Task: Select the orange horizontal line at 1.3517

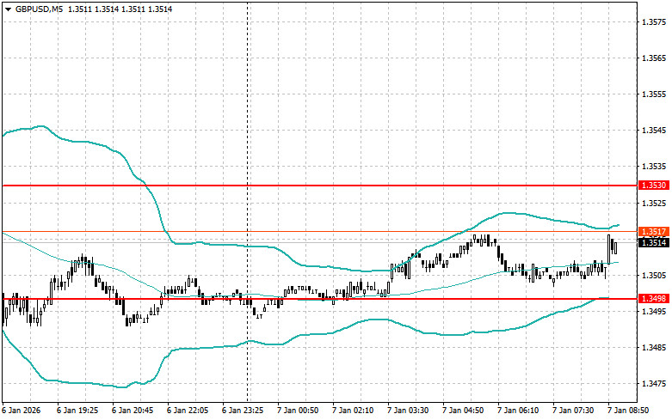Action: [x=320, y=232]
